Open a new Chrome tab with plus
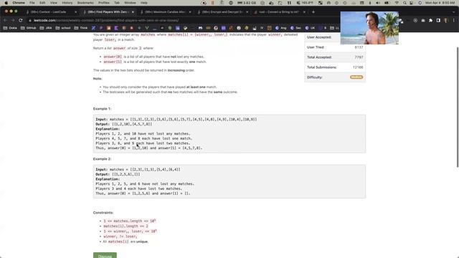459x258 pixels. [313, 12]
